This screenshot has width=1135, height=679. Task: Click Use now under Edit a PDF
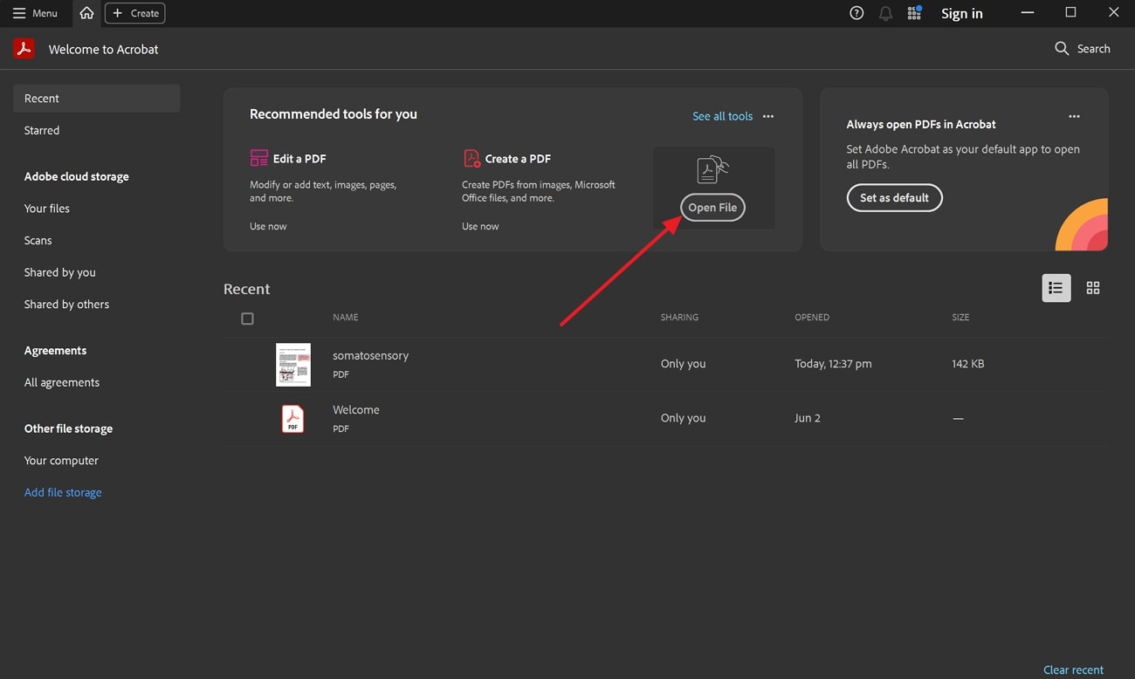268,226
